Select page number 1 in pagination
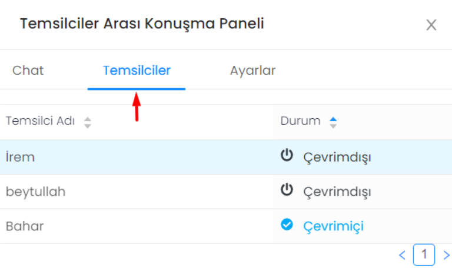The image size is (452, 278). click(x=424, y=254)
